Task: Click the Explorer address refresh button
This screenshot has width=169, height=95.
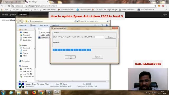Action: coord(77,21)
